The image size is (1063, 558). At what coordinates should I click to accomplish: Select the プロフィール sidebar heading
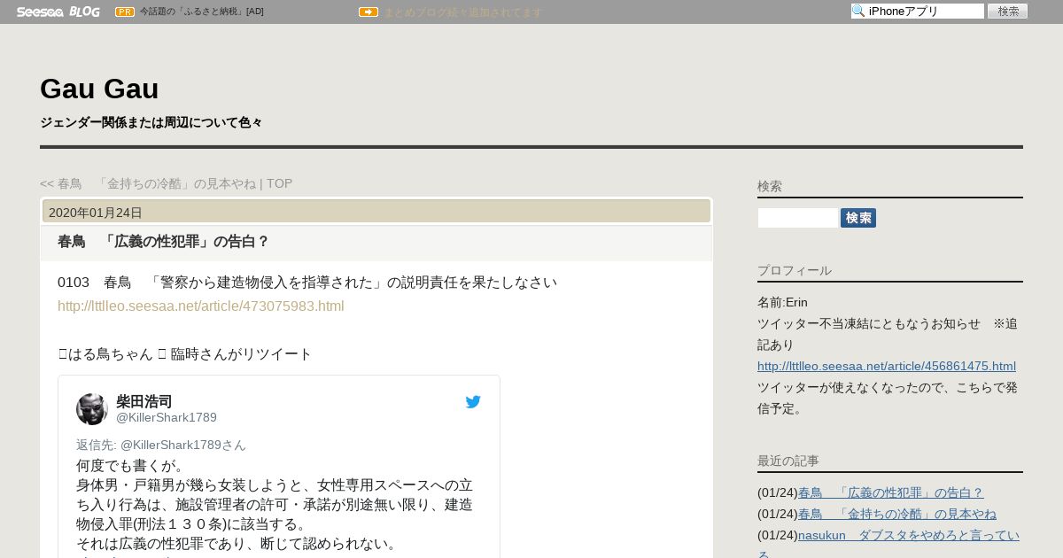[x=795, y=270]
